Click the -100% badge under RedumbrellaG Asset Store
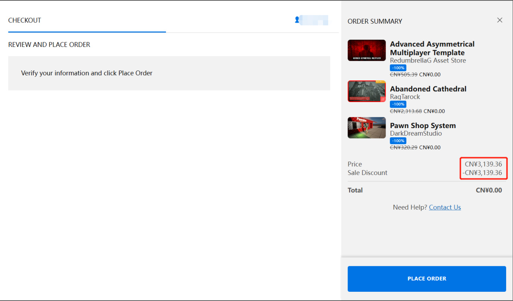Image resolution: width=513 pixels, height=301 pixels. [x=398, y=68]
